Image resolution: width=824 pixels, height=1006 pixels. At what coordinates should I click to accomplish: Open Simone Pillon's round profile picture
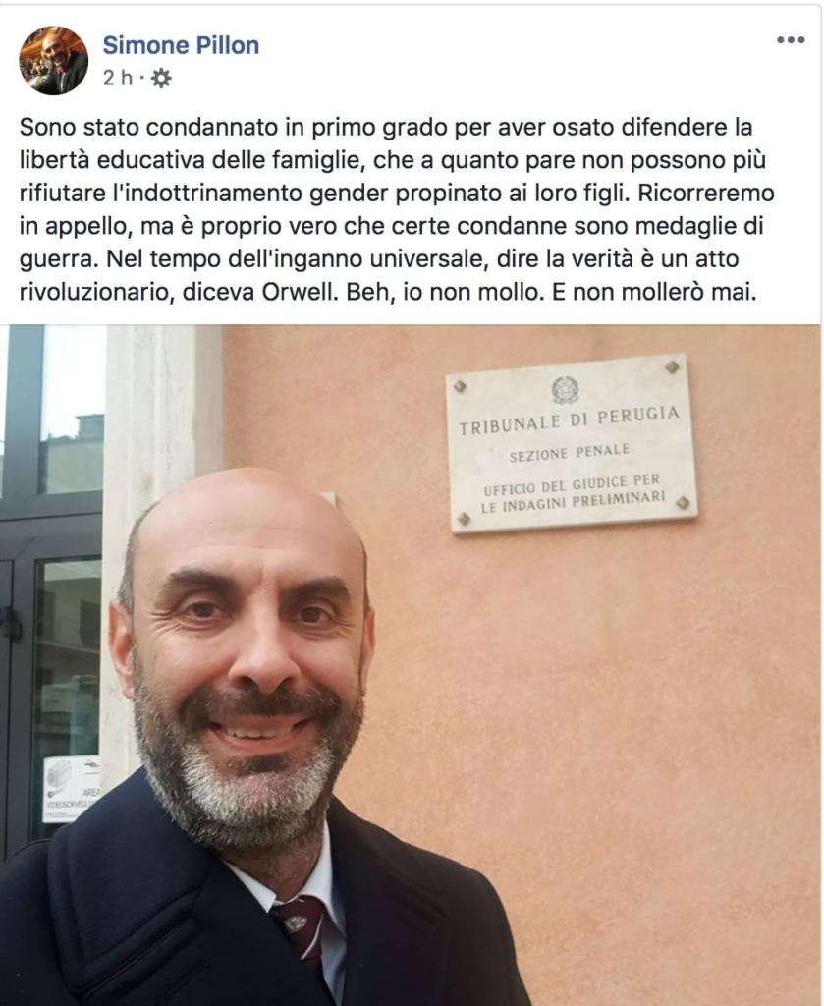54,61
